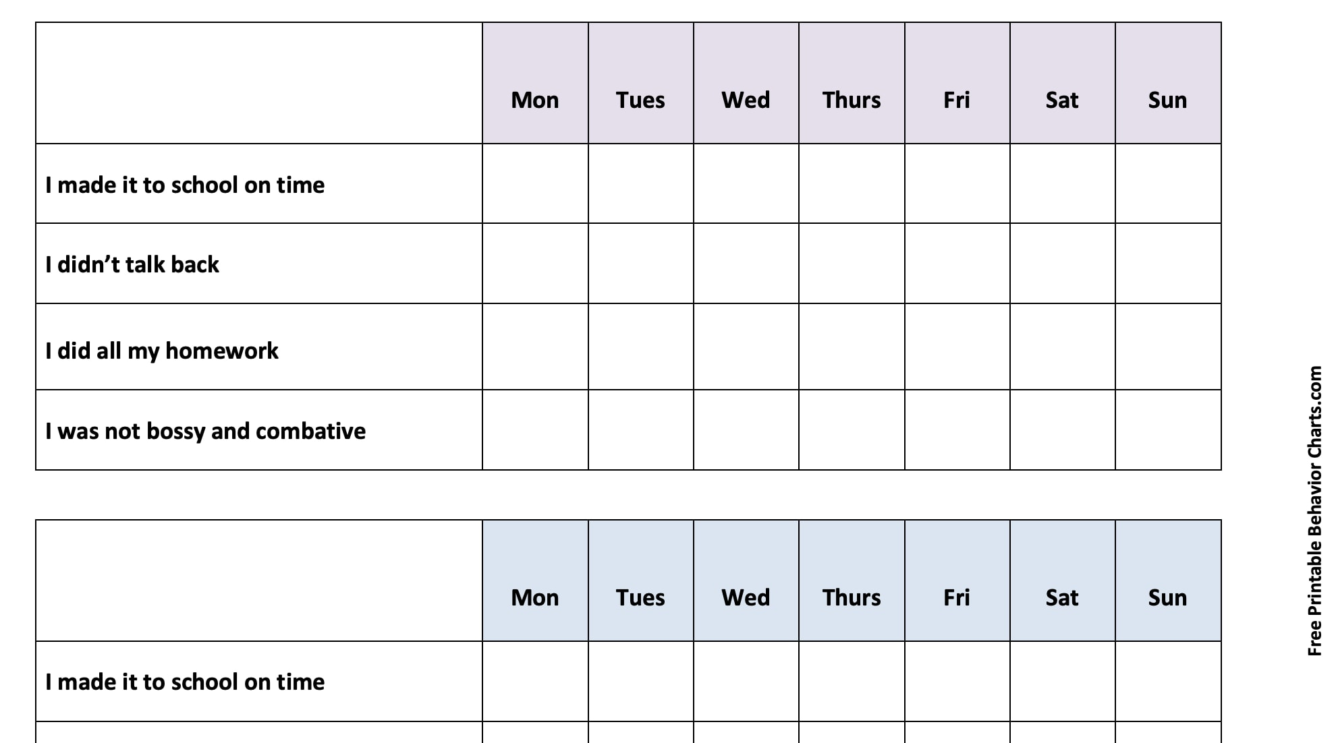Open the Free Printable Behavior Charts.com link
The width and height of the screenshot is (1336, 743).
pyautogui.click(x=1314, y=510)
